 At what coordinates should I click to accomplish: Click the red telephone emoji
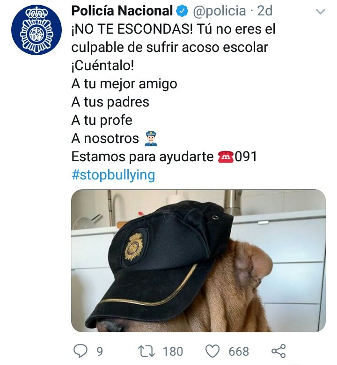[x=225, y=157]
